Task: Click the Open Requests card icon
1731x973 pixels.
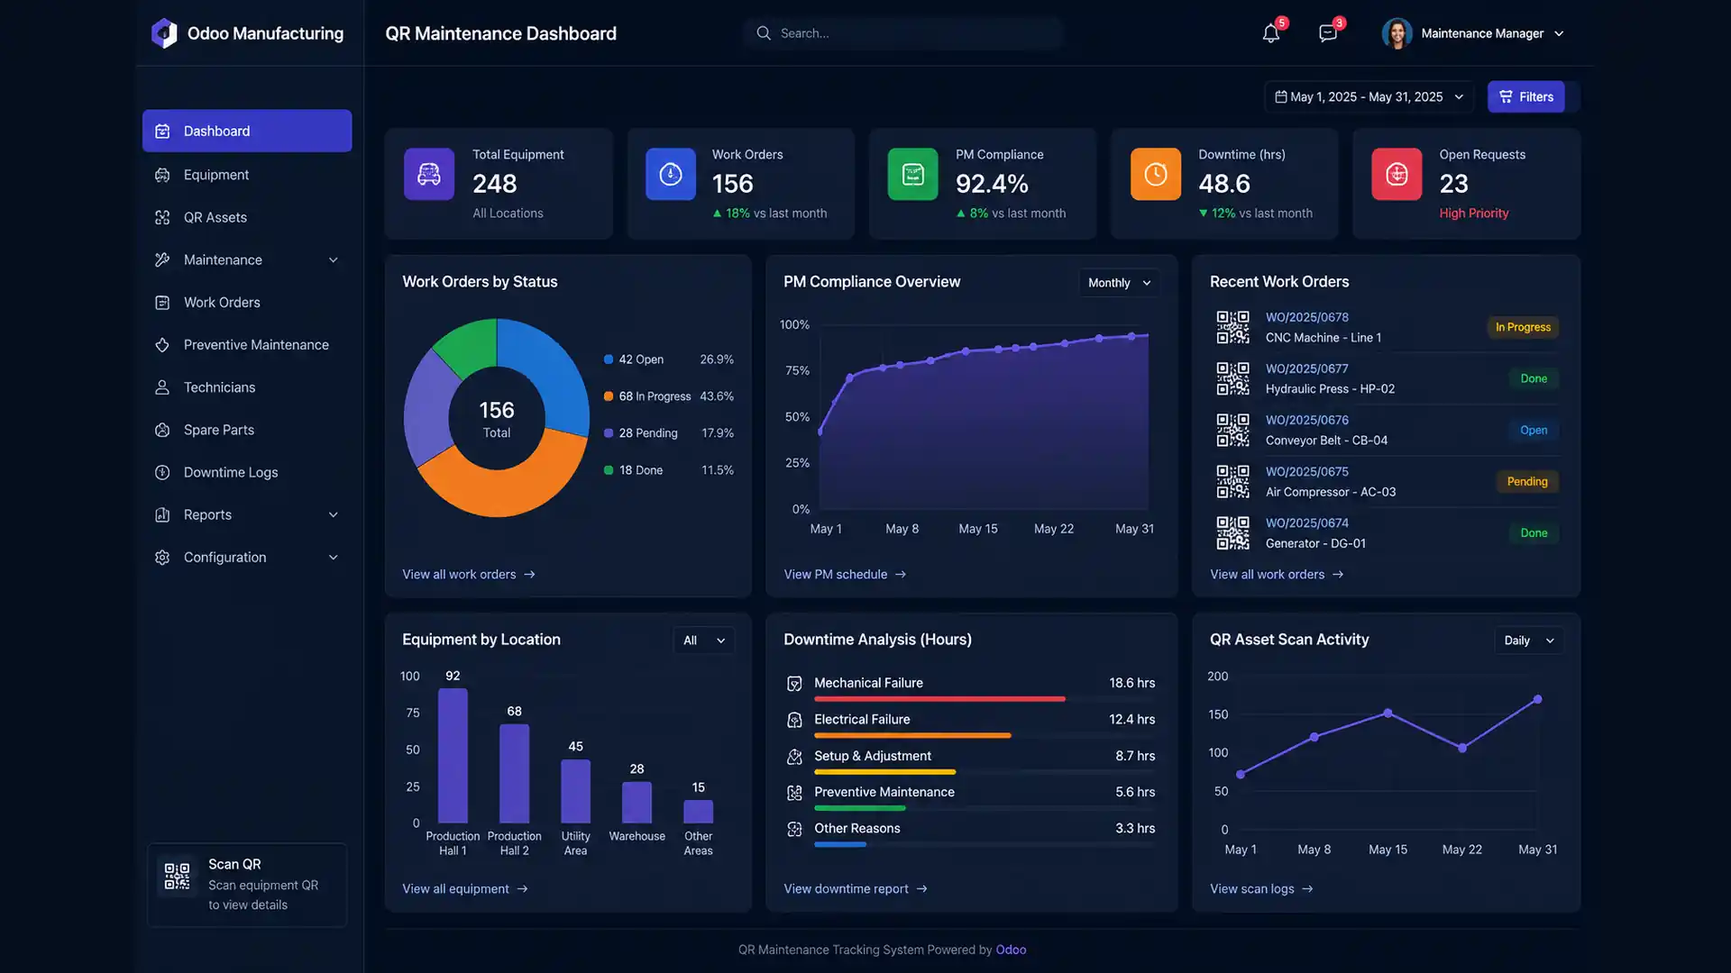Action: coord(1397,174)
